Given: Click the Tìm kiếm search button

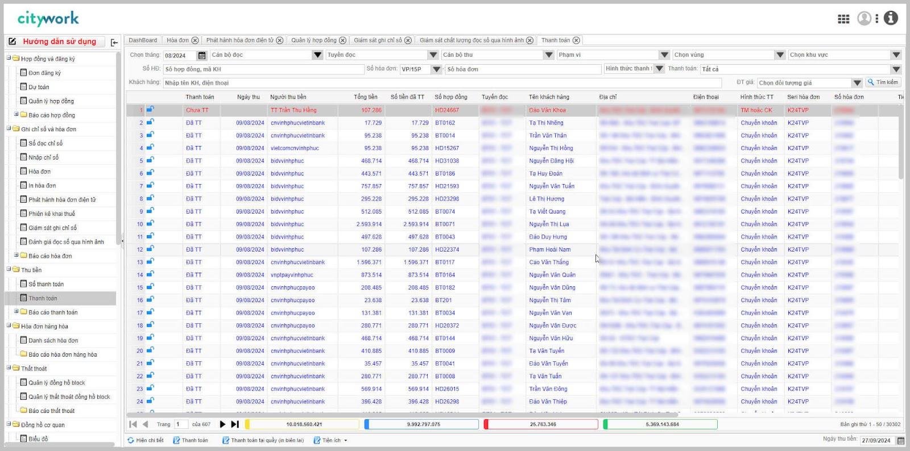Looking at the screenshot, I should pyautogui.click(x=883, y=82).
